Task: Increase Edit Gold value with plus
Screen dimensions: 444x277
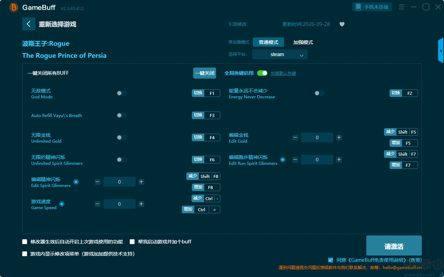Action: (339, 137)
